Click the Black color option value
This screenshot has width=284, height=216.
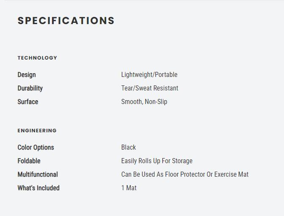(x=128, y=148)
